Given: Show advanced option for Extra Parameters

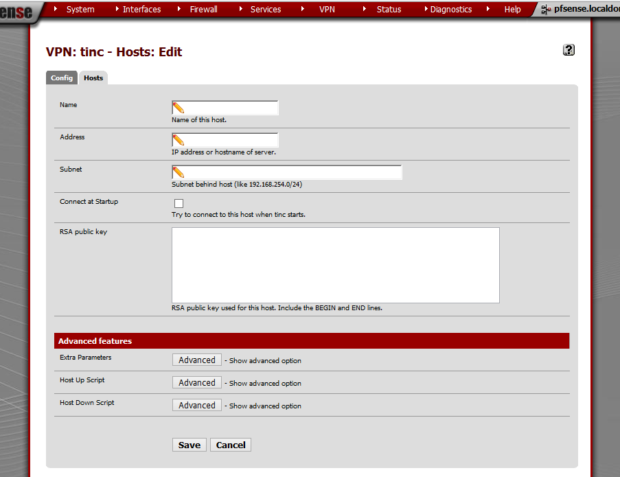Looking at the screenshot, I should click(197, 360).
